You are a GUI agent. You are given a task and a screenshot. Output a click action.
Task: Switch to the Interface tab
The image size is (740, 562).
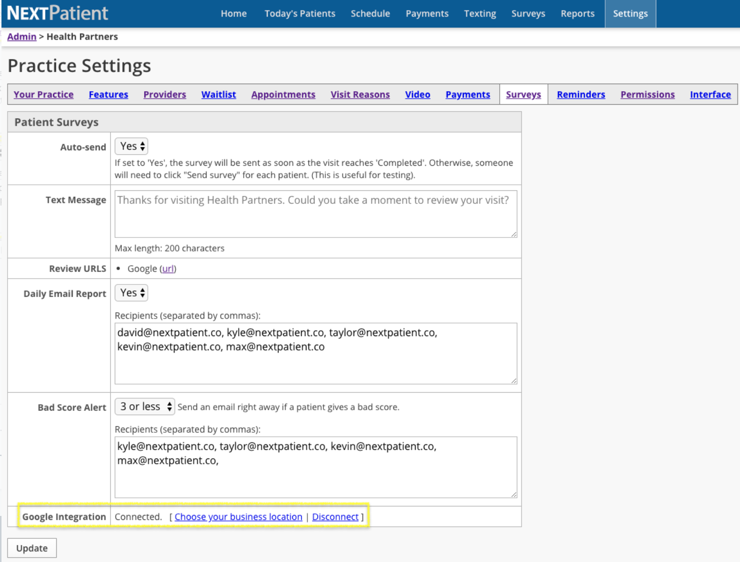(710, 94)
